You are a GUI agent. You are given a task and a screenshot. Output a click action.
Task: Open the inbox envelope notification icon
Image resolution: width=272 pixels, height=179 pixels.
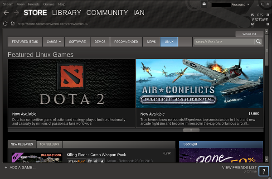(x=204, y=4)
